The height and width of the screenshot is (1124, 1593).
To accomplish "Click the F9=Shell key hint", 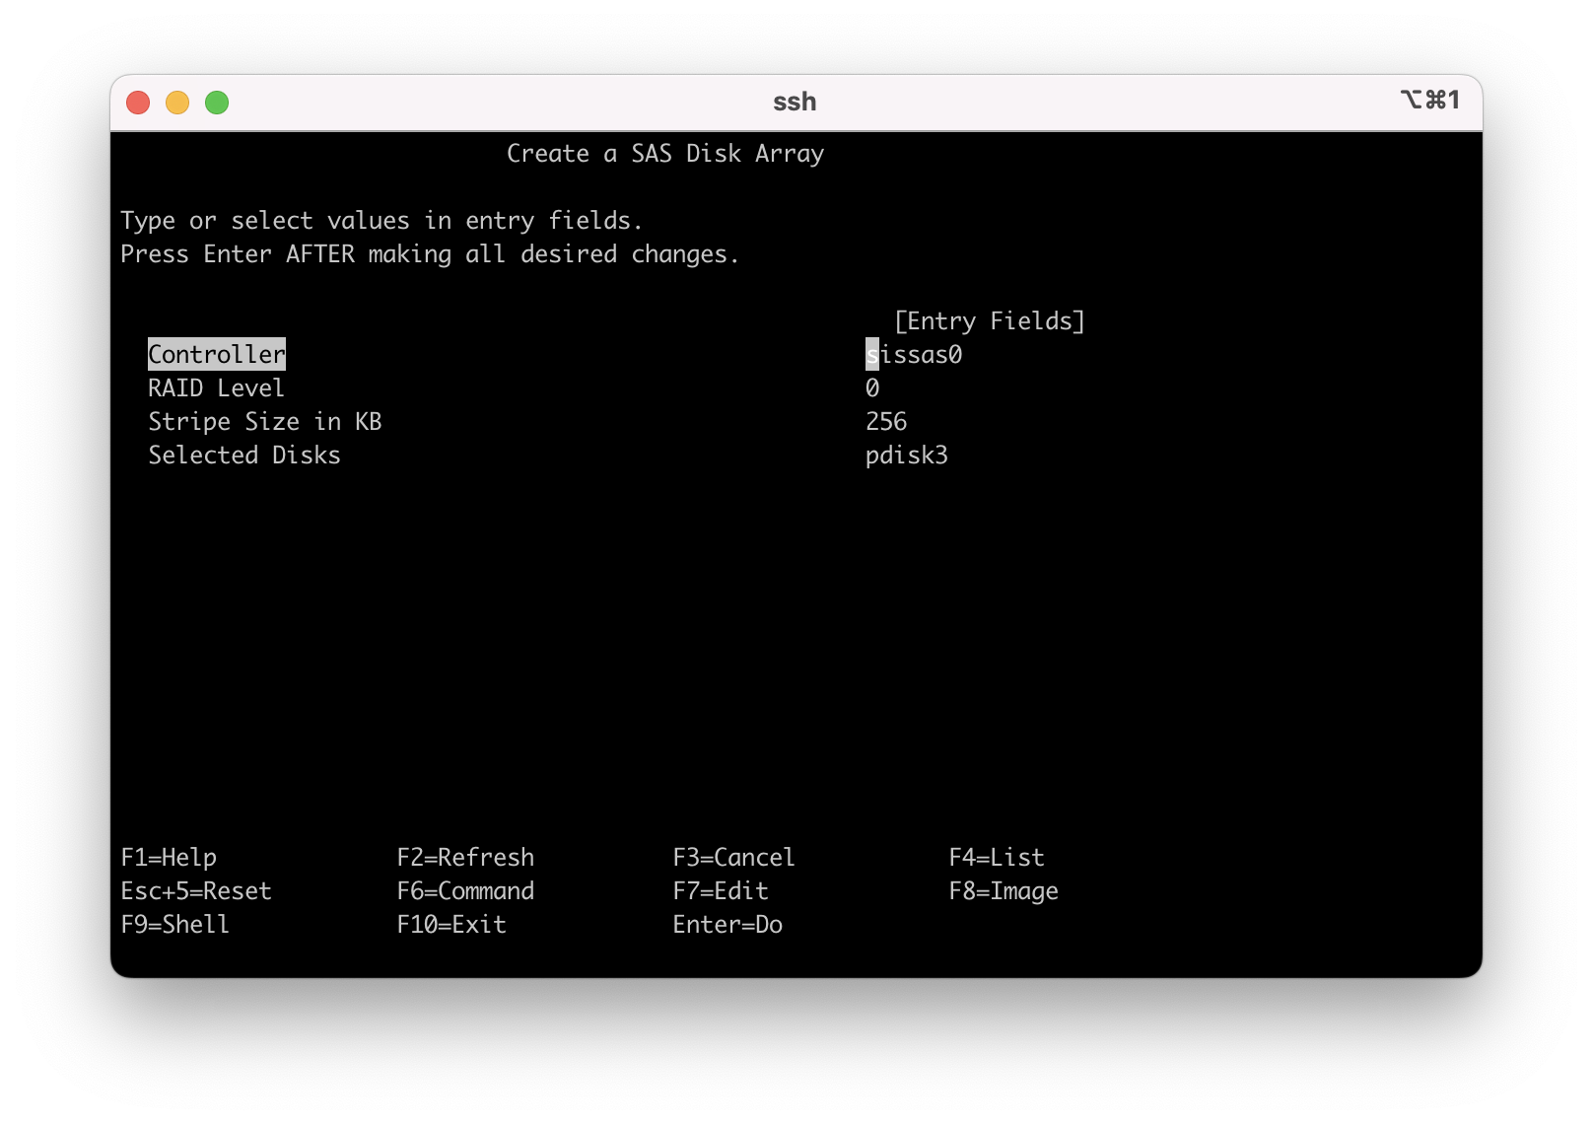I will coord(174,924).
